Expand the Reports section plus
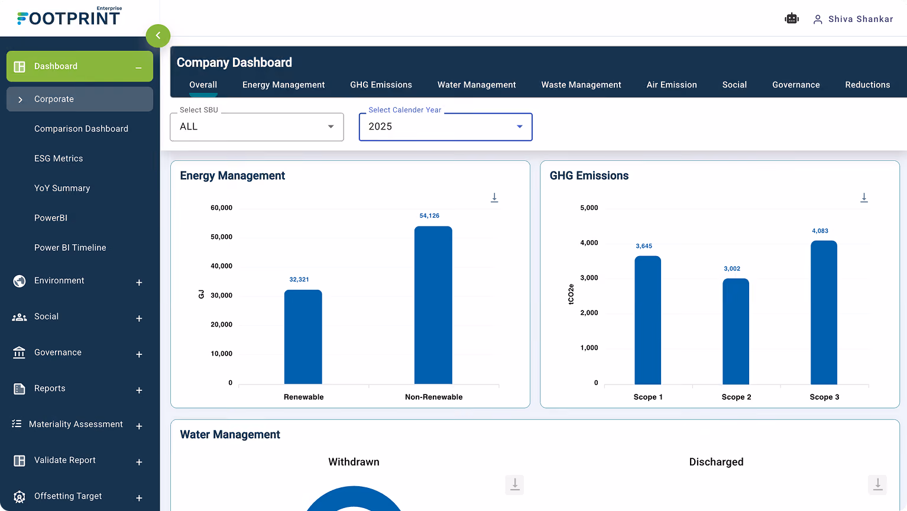 tap(139, 390)
